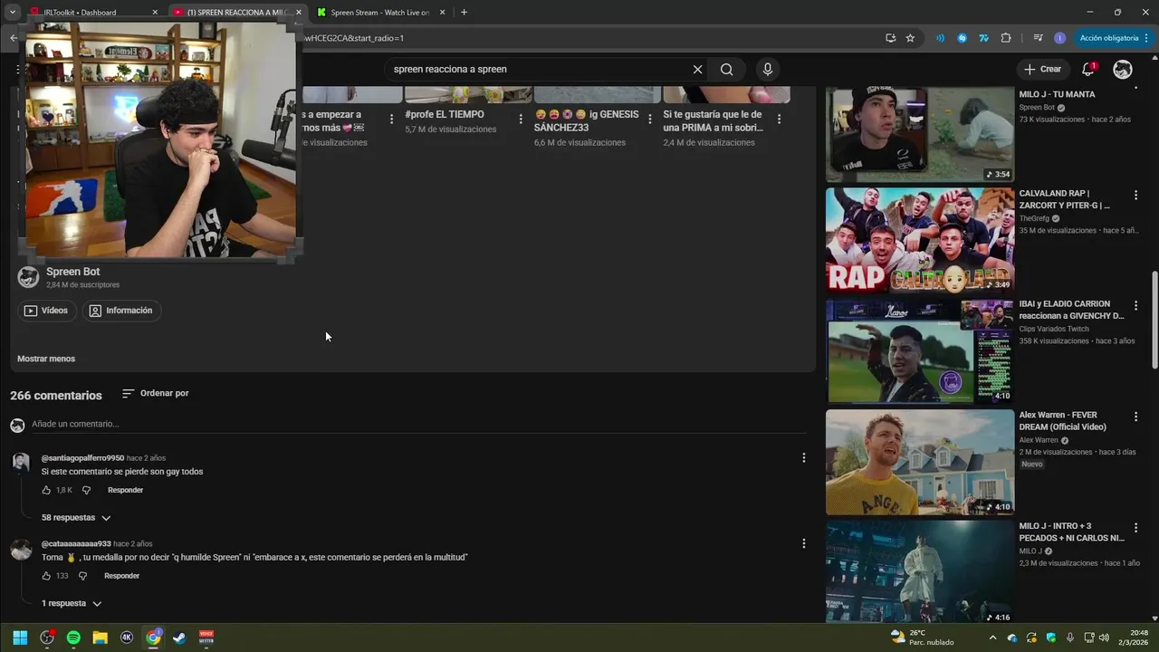The height and width of the screenshot is (652, 1159).
Task: Open options for ig GENESIS SÁNCHEZ33 video
Action: pos(650,119)
